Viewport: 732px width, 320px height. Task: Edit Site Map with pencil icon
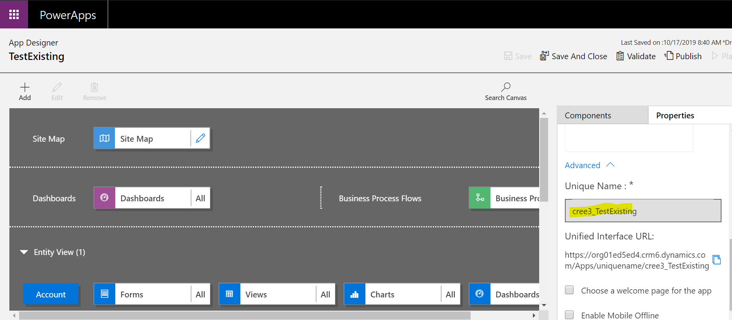click(x=200, y=138)
